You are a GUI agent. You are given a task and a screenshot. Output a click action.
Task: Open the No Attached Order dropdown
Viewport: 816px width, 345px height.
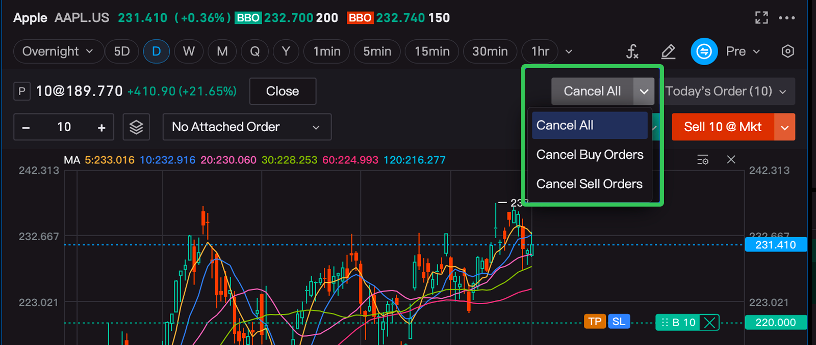click(247, 127)
